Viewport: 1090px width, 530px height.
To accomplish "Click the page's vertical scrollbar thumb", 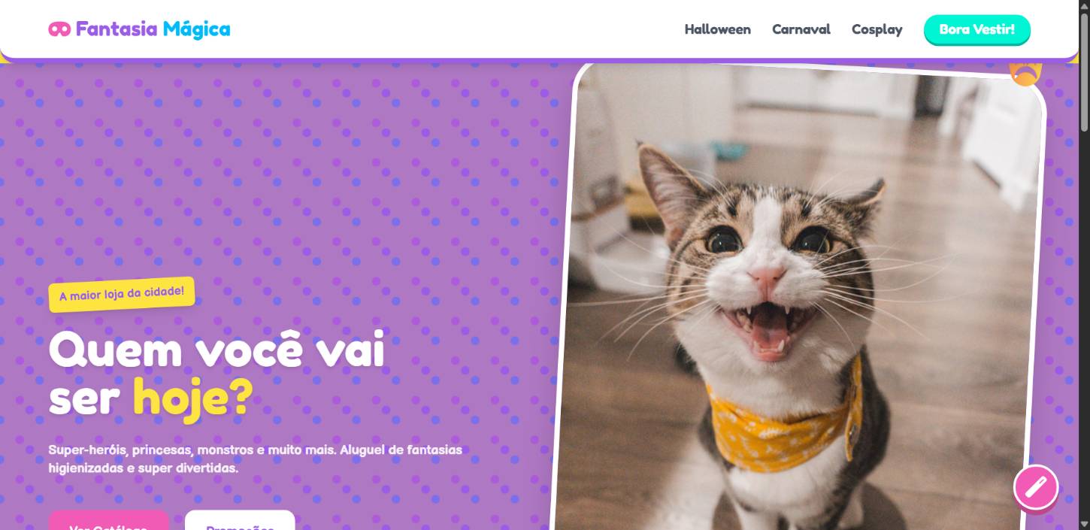I will [x=1084, y=73].
